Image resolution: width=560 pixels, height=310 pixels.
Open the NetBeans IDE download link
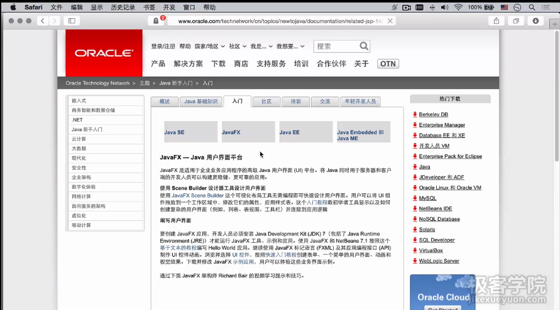pyautogui.click(x=436, y=209)
